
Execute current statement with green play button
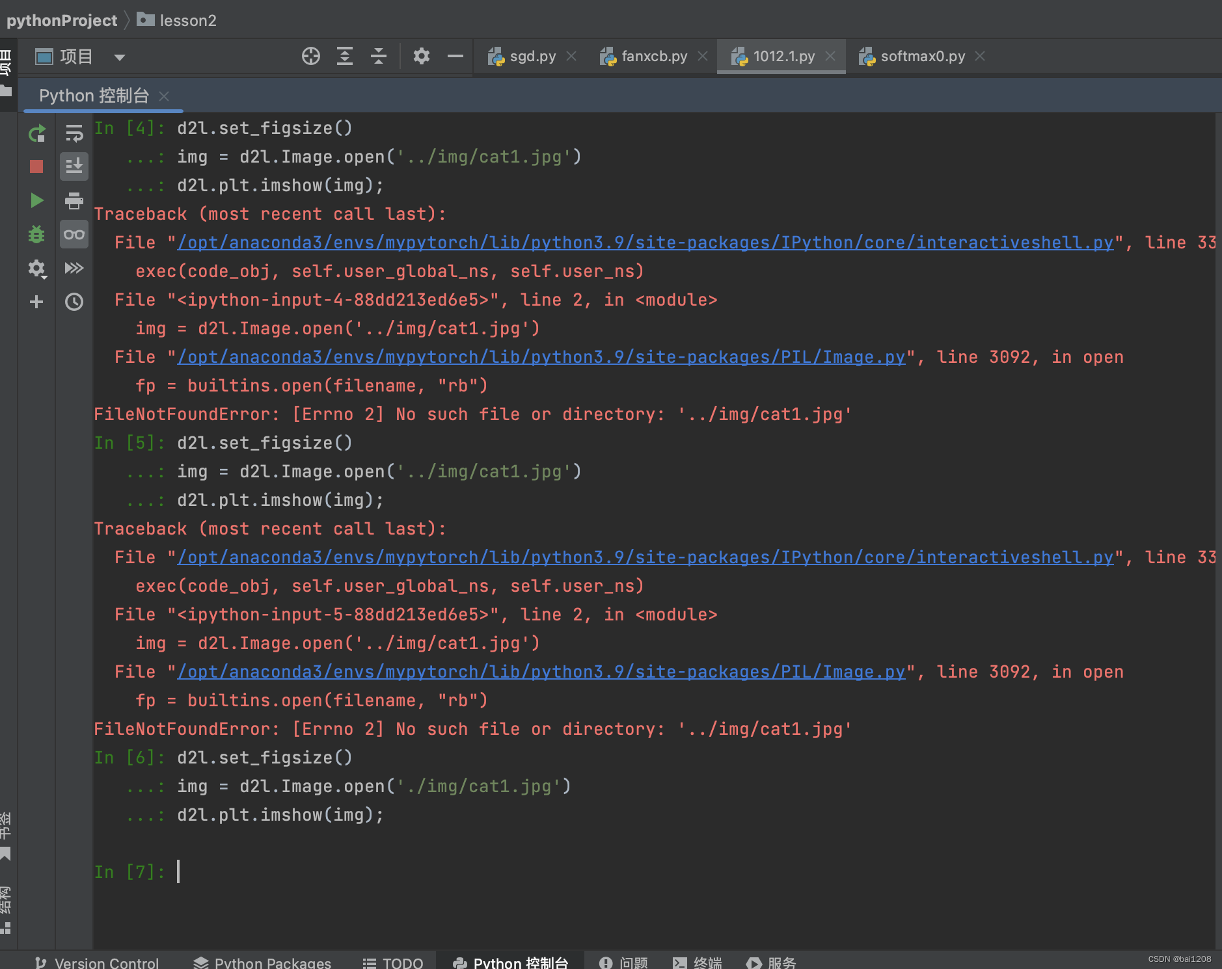(x=37, y=201)
